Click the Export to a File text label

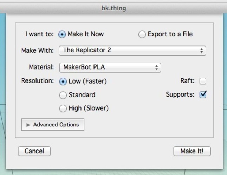(x=170, y=34)
